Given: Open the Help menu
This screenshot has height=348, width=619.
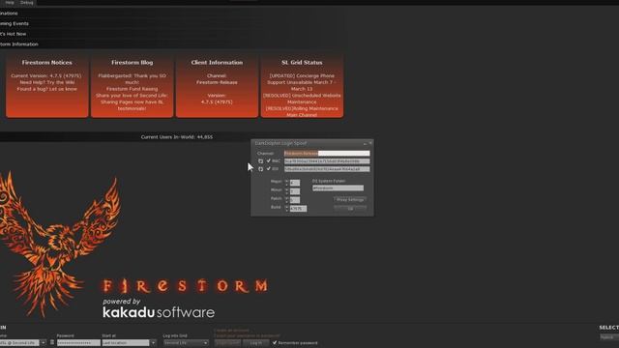Looking at the screenshot, I should tap(10, 2).
